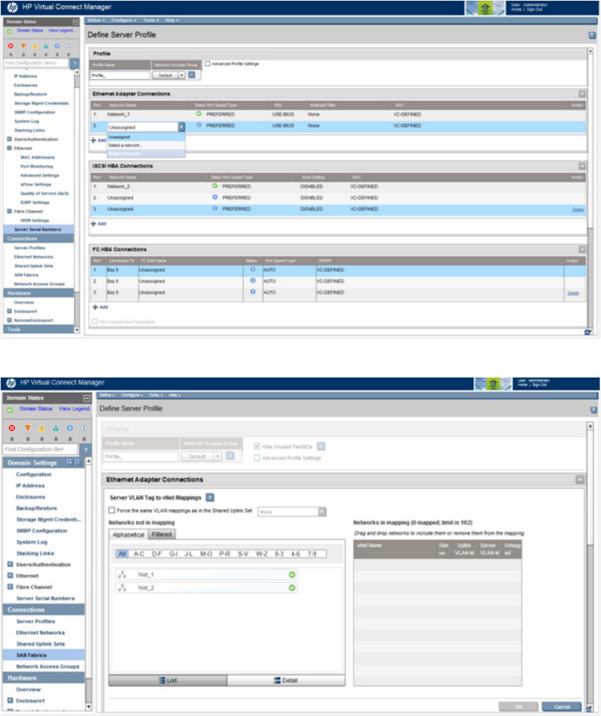
Task: Toggle Fibre Channel Boot Parameters checkbox
Action: [95, 322]
